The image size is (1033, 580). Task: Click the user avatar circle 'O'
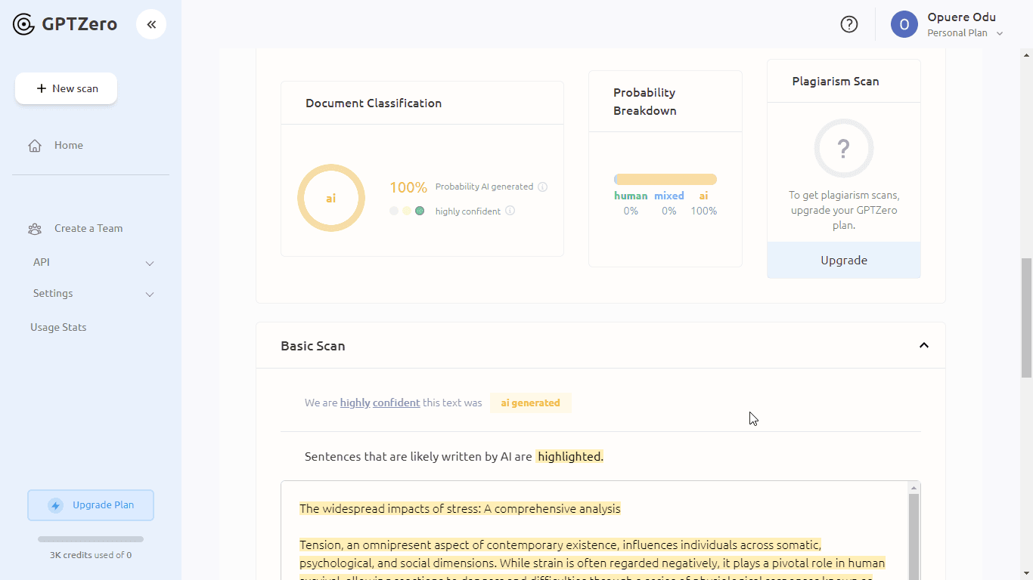904,24
